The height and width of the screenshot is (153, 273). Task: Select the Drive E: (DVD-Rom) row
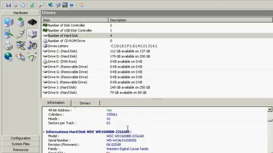pyautogui.click(x=157, y=62)
